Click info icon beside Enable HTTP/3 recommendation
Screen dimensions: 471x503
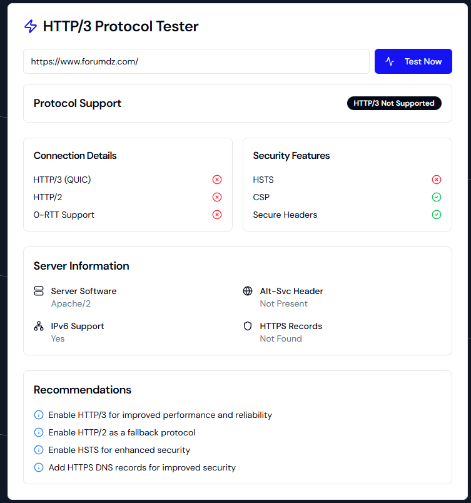point(39,415)
